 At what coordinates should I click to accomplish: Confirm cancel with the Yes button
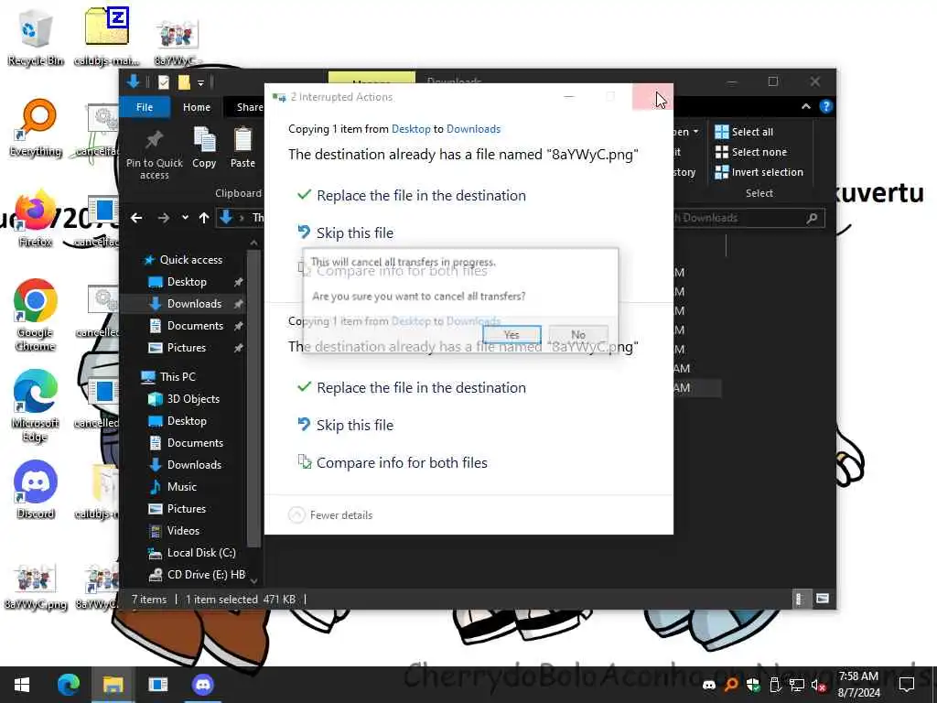pos(512,334)
